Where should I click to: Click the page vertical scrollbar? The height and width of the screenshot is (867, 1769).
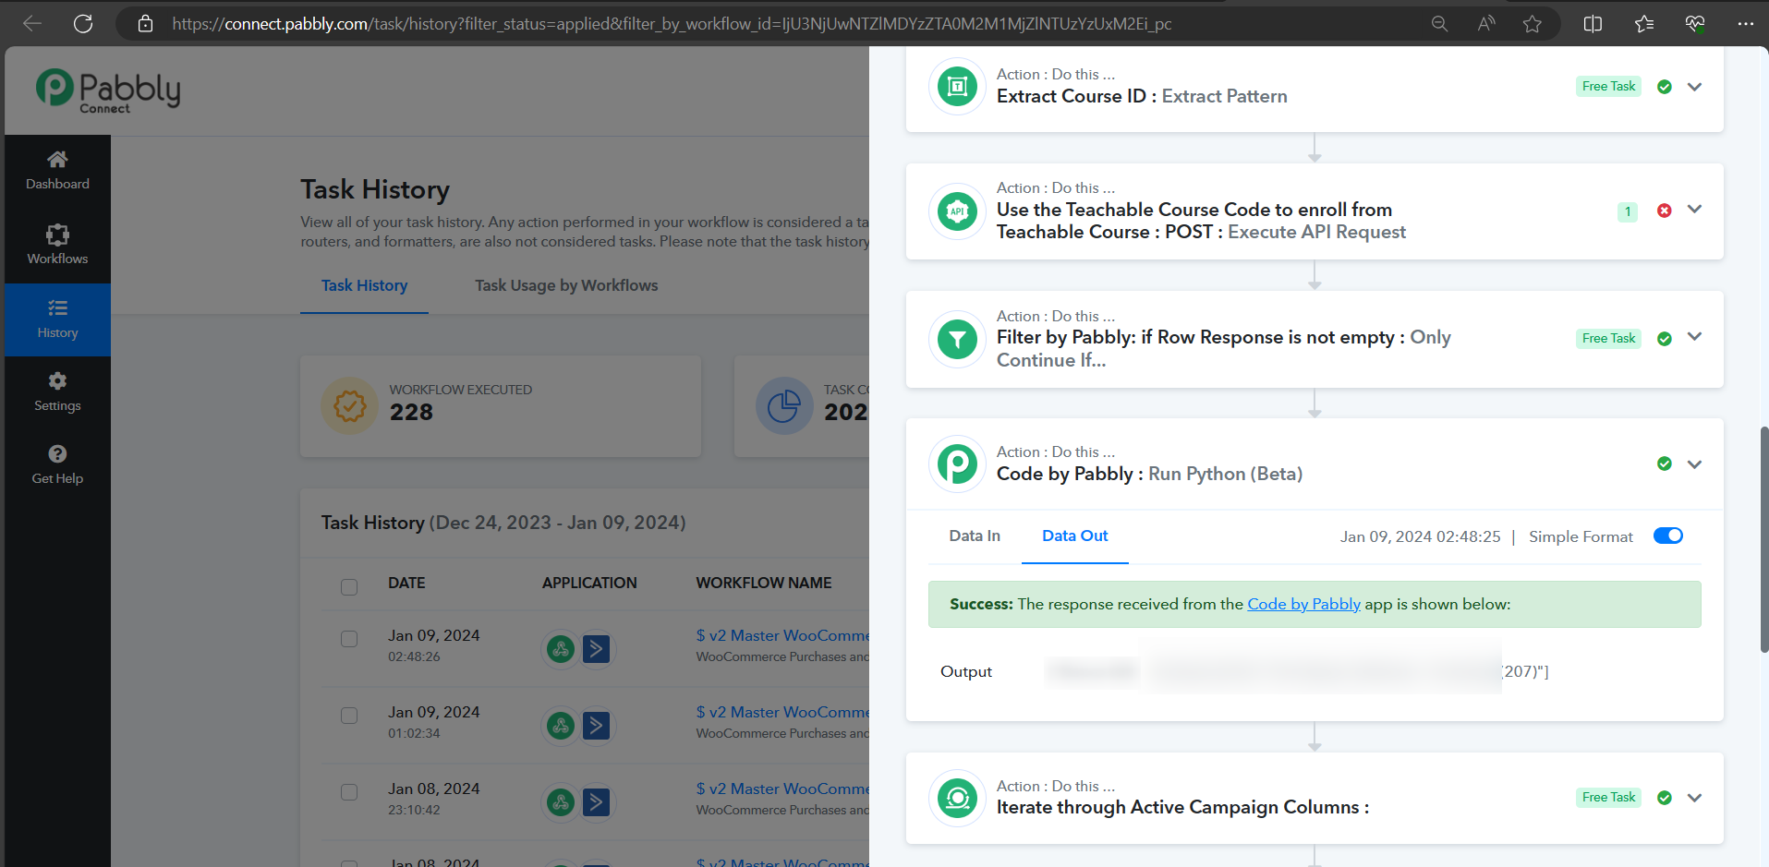coord(1763,540)
